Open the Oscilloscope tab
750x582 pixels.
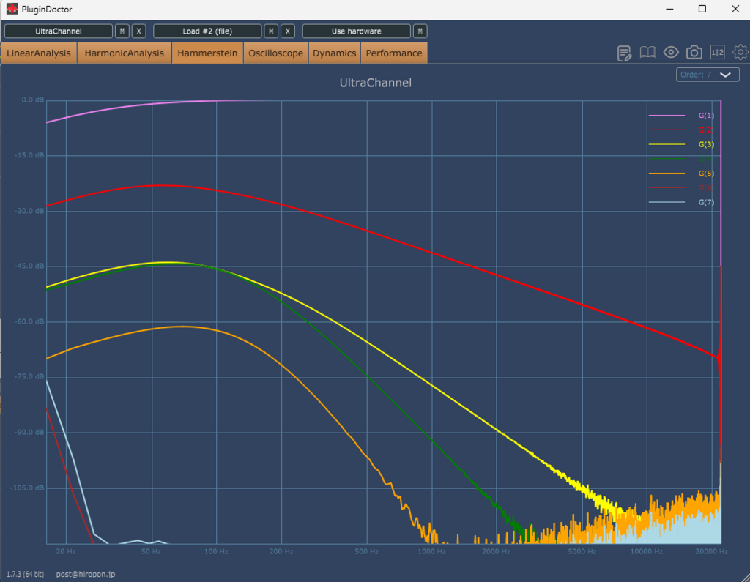tap(276, 53)
